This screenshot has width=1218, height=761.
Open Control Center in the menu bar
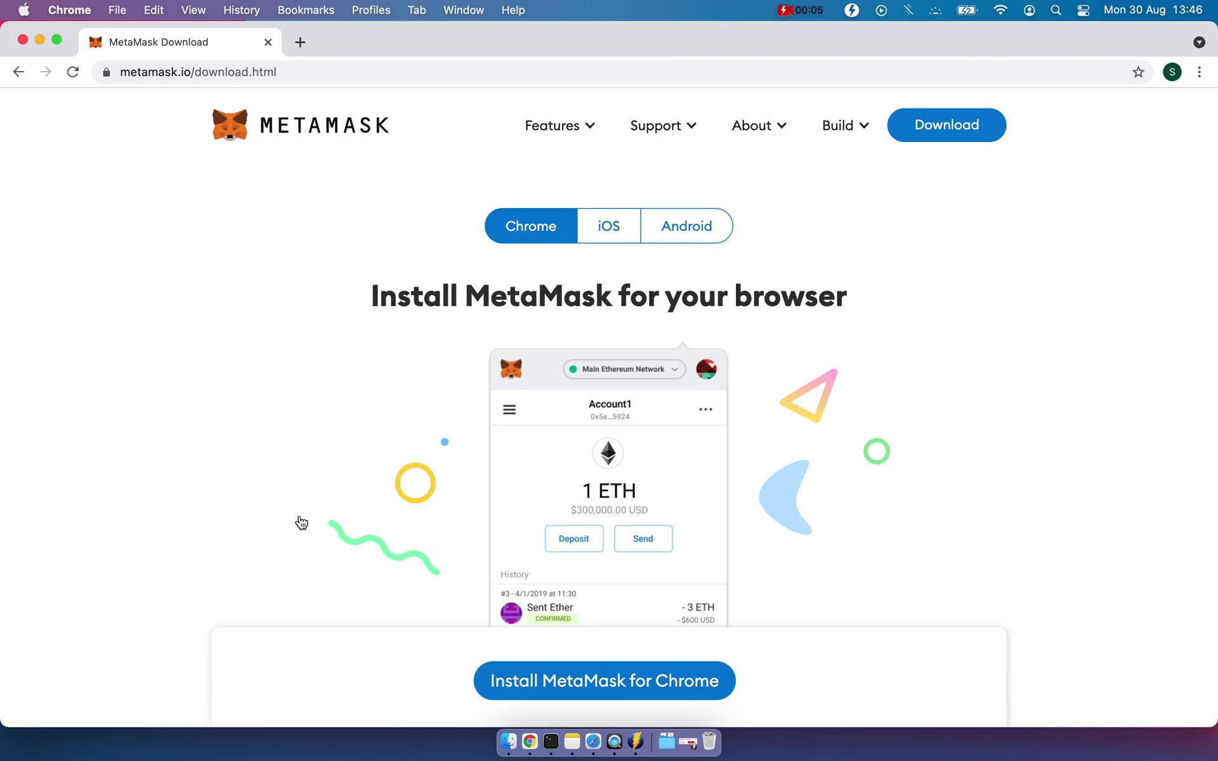pyautogui.click(x=1083, y=10)
